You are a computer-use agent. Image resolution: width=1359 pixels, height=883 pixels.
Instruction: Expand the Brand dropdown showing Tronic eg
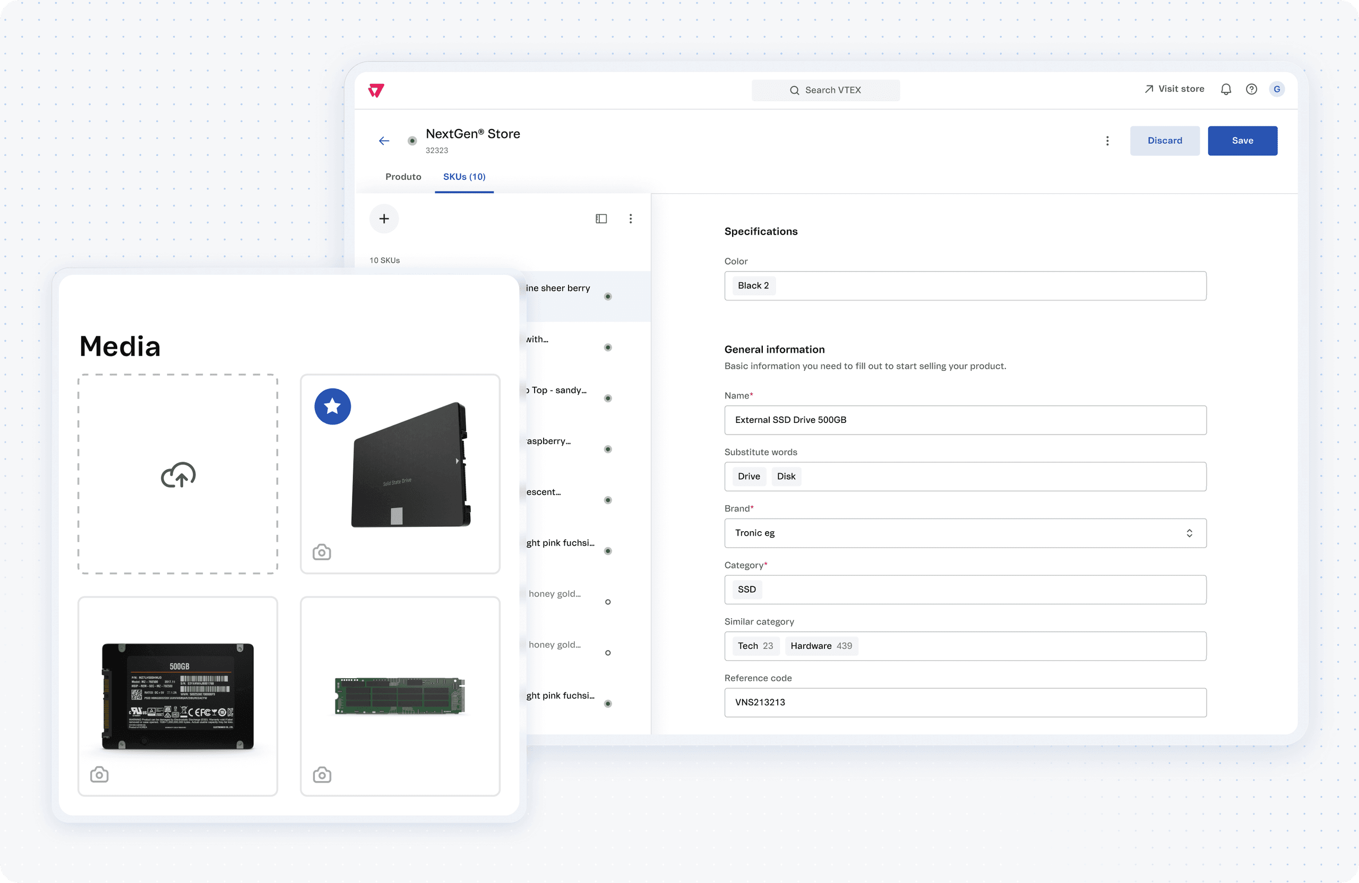(965, 533)
